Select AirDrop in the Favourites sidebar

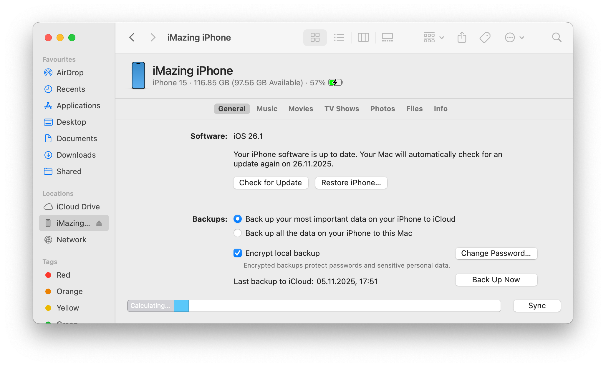click(x=69, y=73)
